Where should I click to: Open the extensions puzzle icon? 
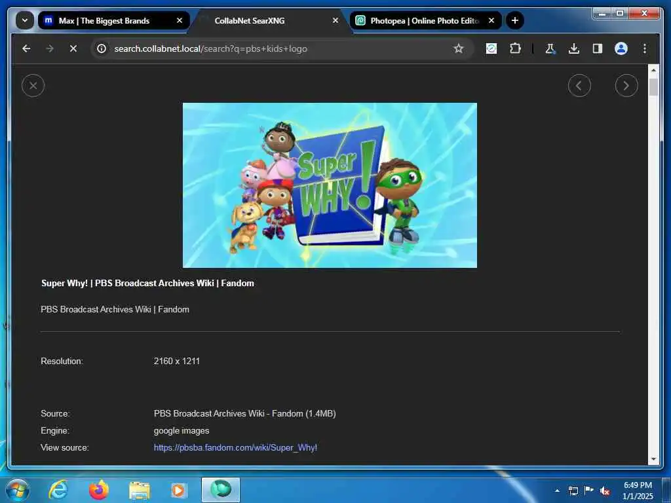[515, 48]
